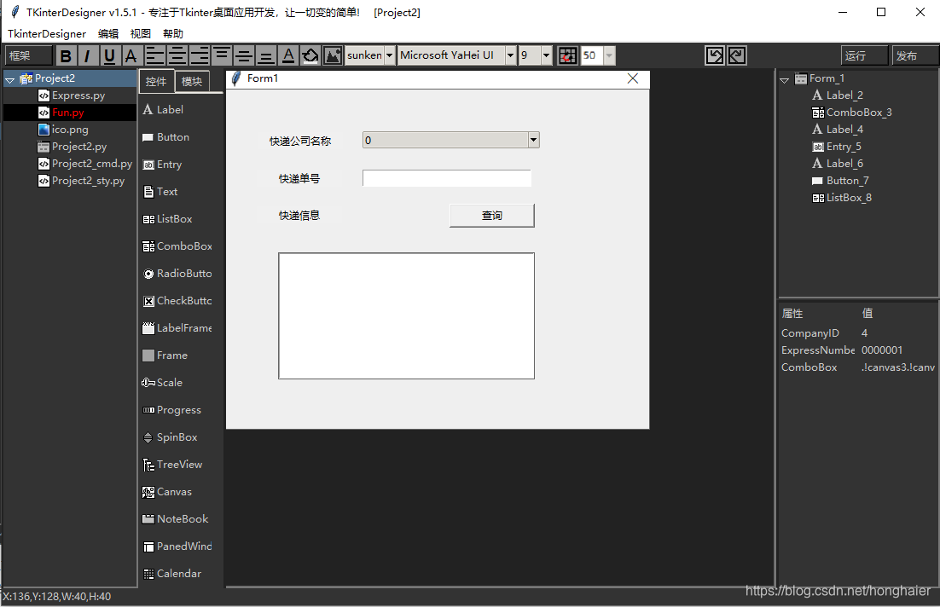Pick the ListBox widget from toolbox

pos(167,219)
